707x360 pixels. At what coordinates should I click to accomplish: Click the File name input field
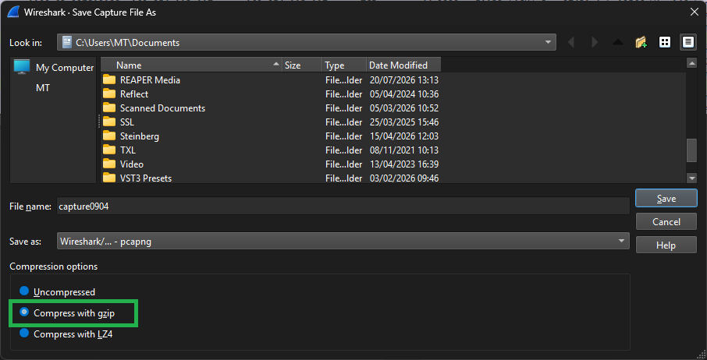(343, 206)
